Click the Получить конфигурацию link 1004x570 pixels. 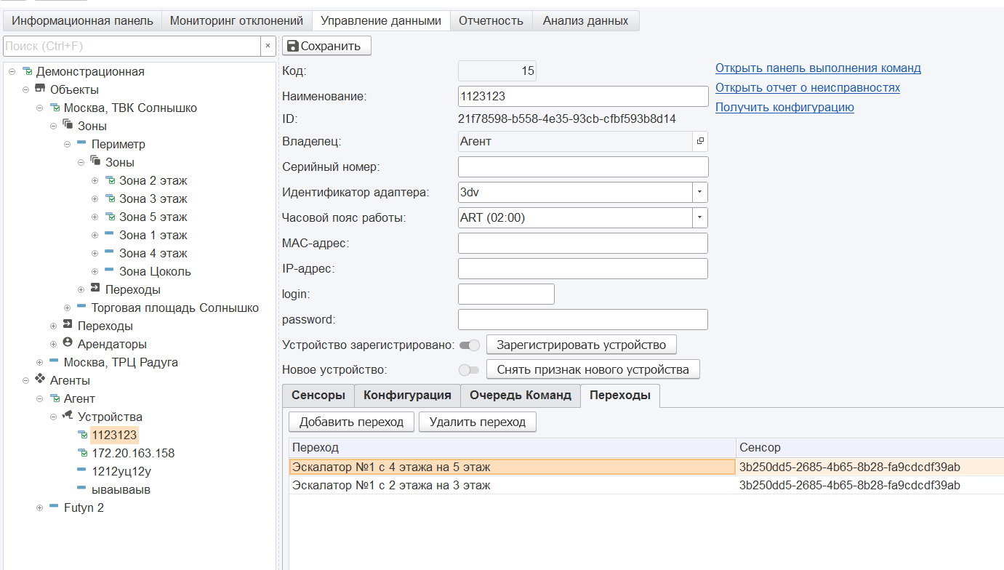[x=784, y=108]
